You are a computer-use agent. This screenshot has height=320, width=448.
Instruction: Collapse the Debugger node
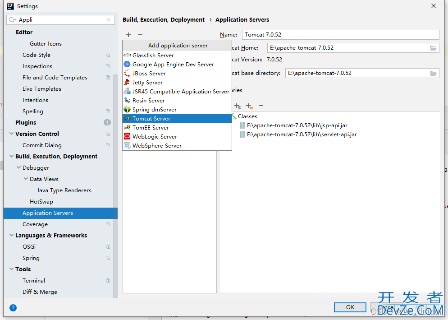coord(18,167)
